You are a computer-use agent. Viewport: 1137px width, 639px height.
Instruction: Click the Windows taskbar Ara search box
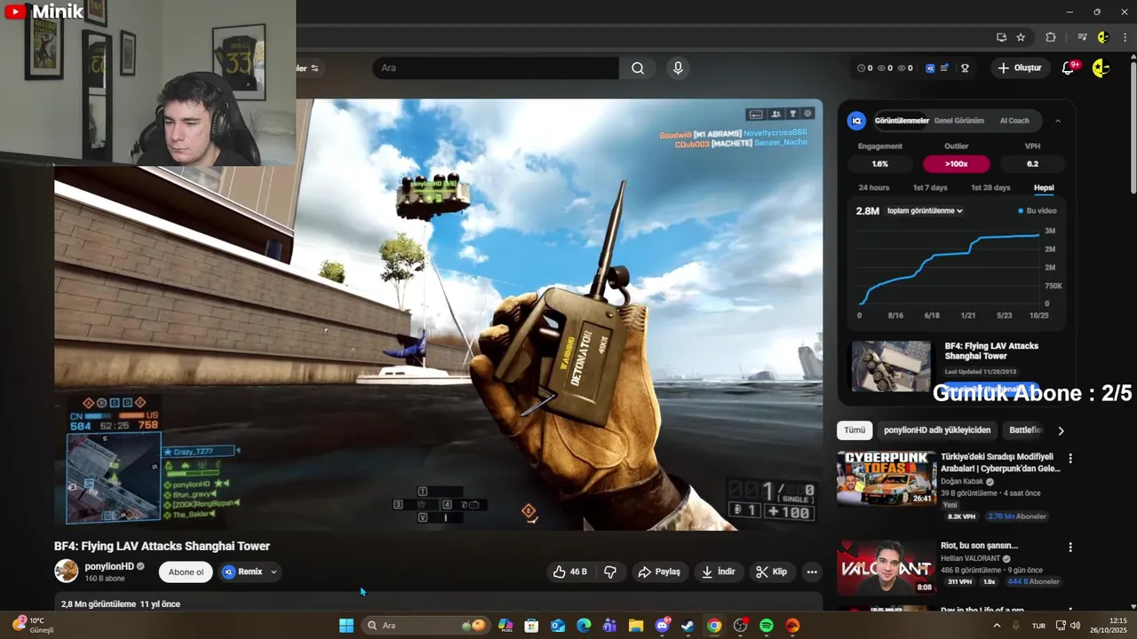tap(426, 626)
